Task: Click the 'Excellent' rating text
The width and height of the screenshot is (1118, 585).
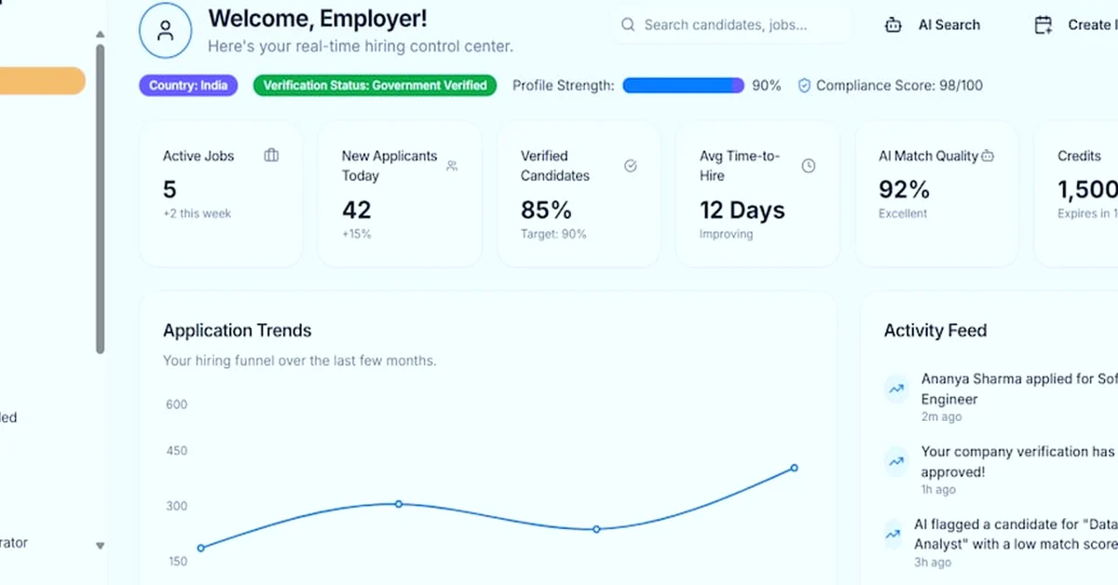Action: pos(903,213)
